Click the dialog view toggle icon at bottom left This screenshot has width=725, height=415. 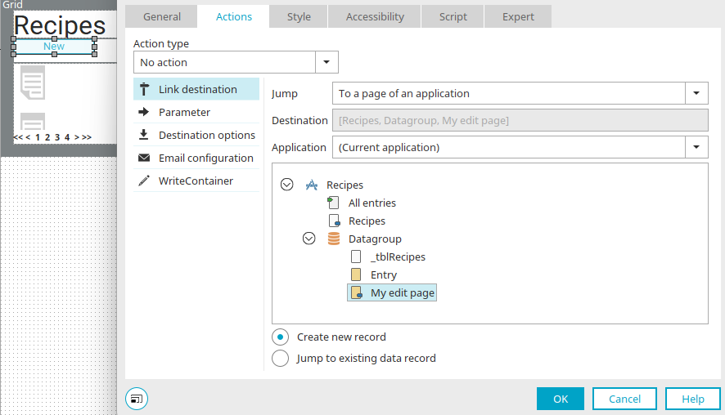point(137,399)
